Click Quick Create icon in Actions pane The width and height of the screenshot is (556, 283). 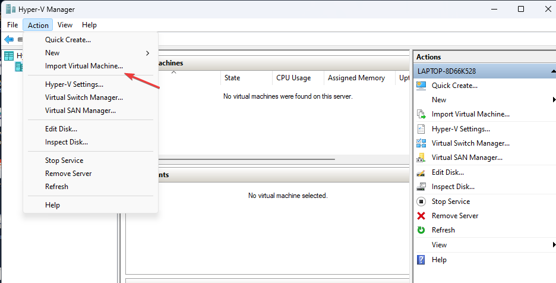[x=421, y=86]
